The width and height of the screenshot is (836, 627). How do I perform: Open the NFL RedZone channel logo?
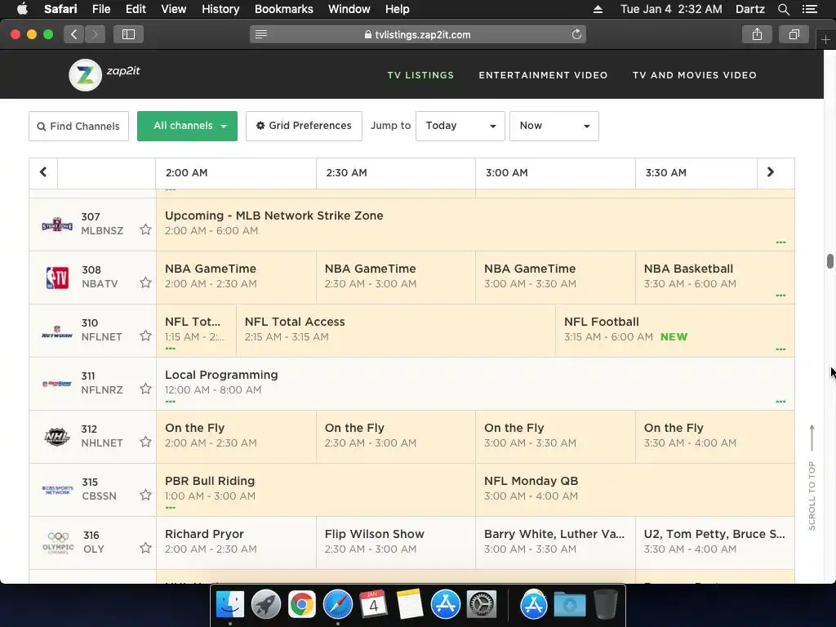(57, 384)
